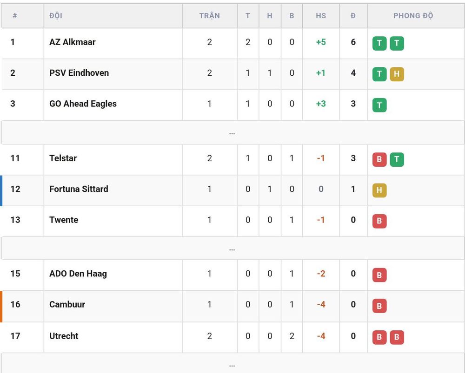Sort table by TRẬN column header
The width and height of the screenshot is (465, 373).
point(210,16)
